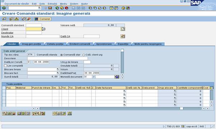Click the Display Document Flow icon
Screen dimensions: 216x129
4,19
